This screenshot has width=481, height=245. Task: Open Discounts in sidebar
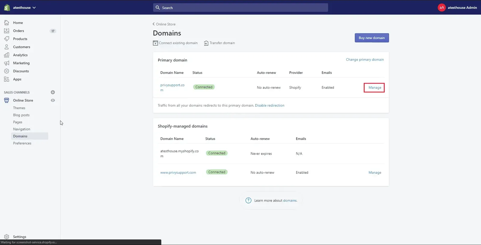pyautogui.click(x=21, y=71)
